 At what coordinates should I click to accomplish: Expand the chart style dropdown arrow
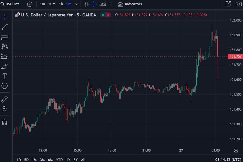tap(110, 4)
